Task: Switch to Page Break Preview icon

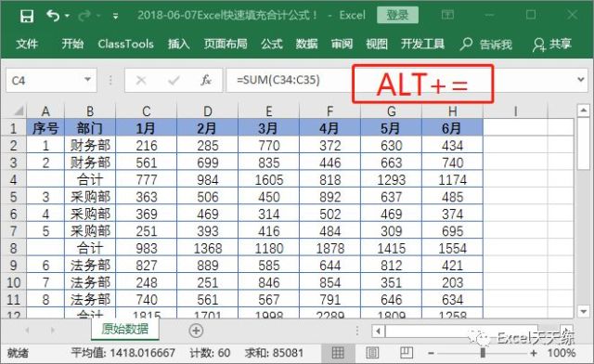Action: tap(407, 353)
